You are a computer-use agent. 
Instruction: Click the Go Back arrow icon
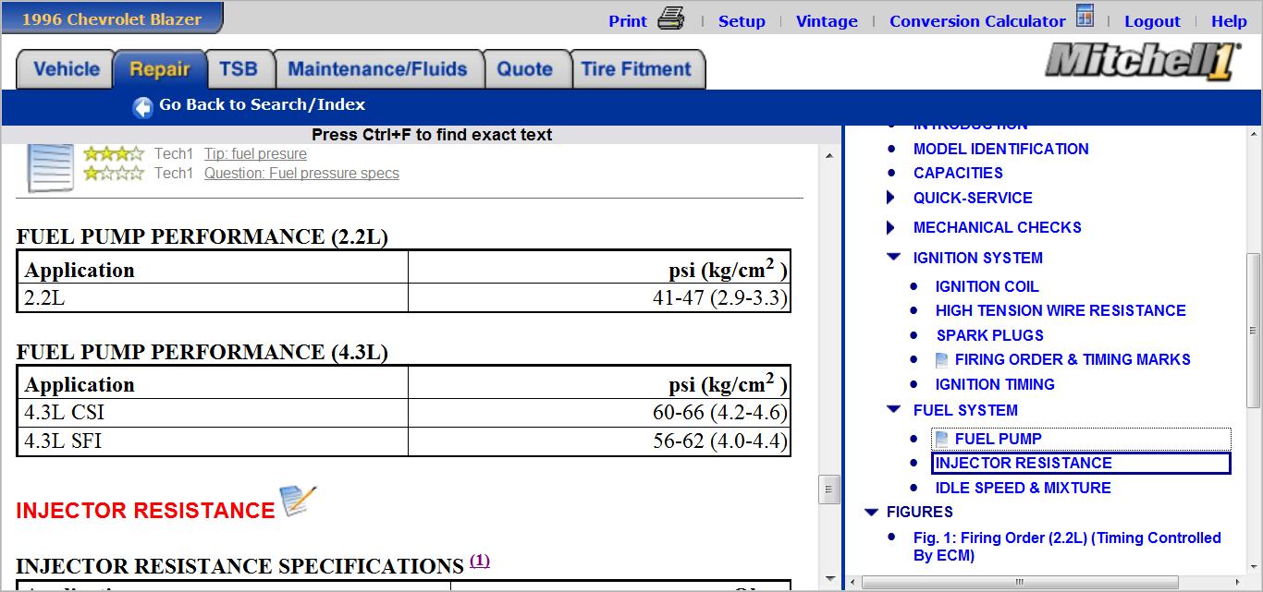142,107
